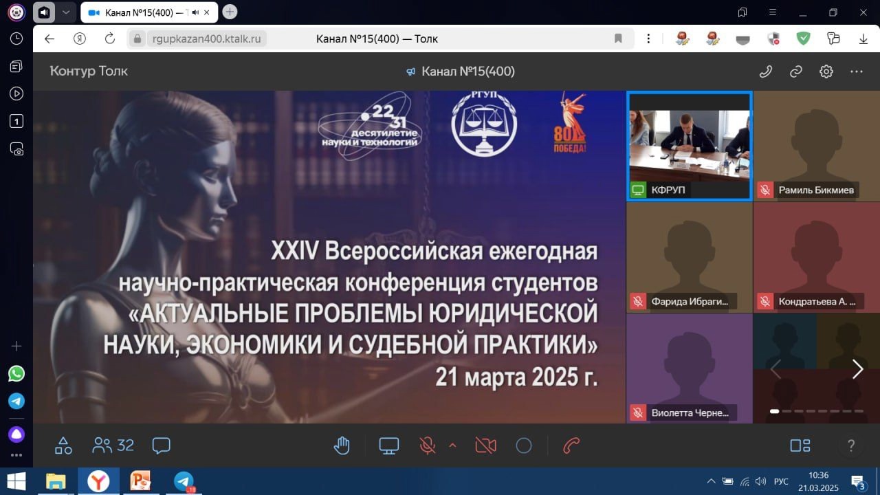Image resolution: width=880 pixels, height=495 pixels.
Task: Start screen sharing
Action: click(388, 445)
